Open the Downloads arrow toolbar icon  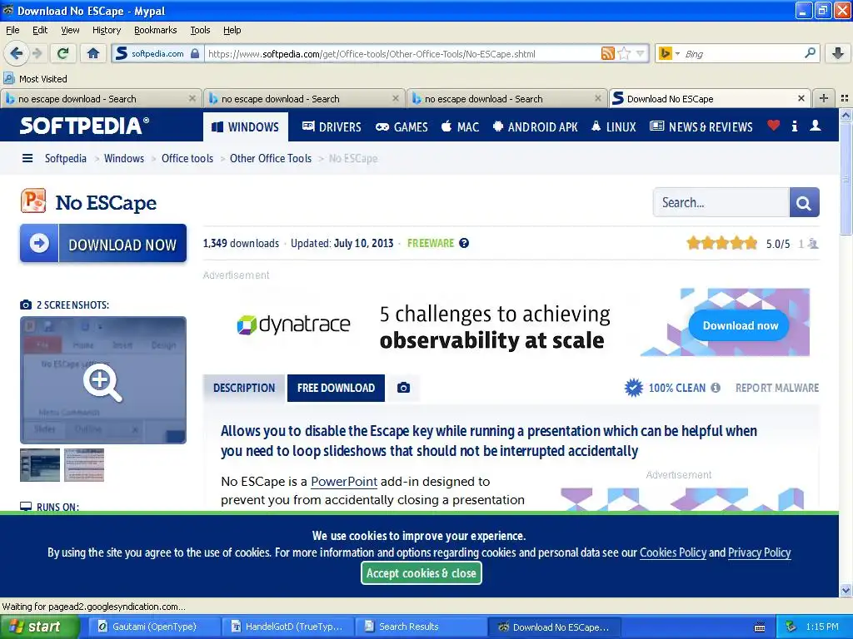[838, 53]
